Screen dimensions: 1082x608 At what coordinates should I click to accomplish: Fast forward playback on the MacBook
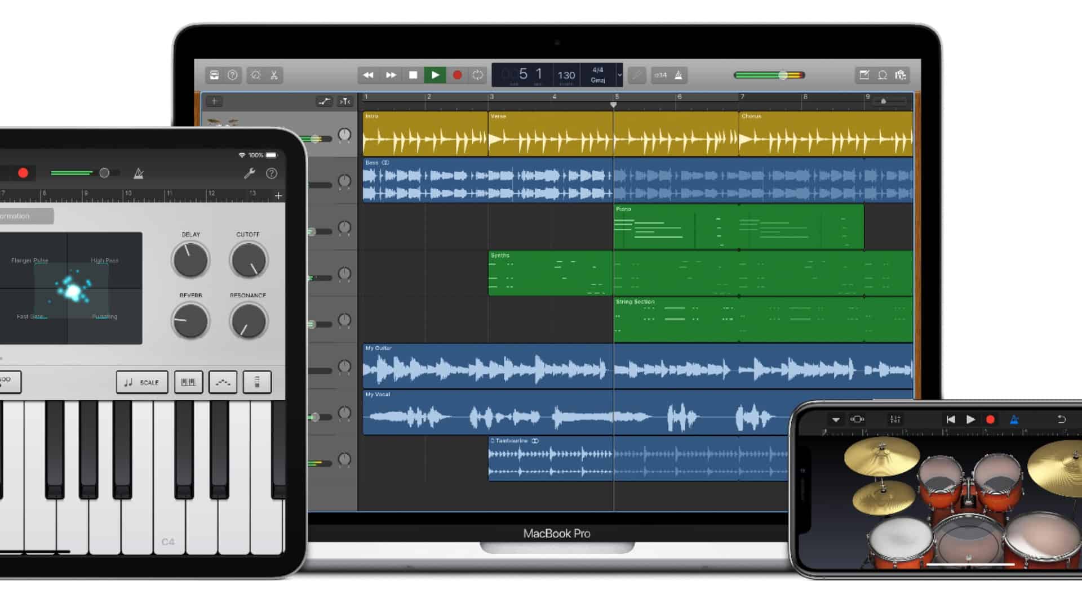pos(391,75)
